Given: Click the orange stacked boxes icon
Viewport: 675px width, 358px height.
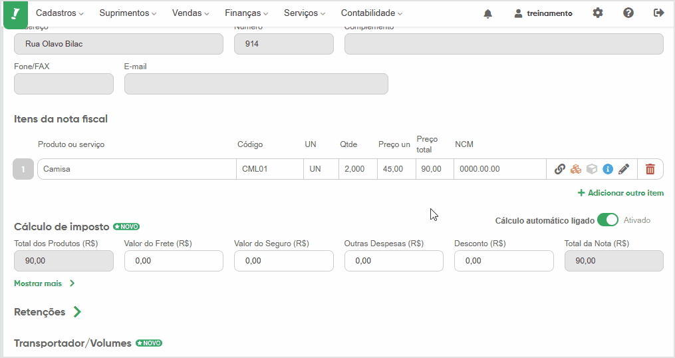Looking at the screenshot, I should pos(575,169).
